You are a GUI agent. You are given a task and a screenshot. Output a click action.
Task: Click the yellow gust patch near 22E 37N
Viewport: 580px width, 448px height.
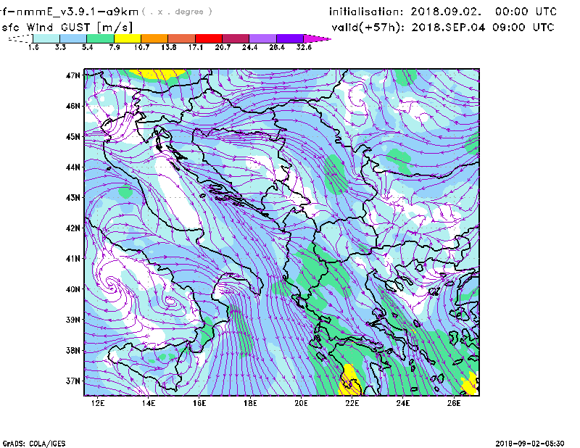349,380
